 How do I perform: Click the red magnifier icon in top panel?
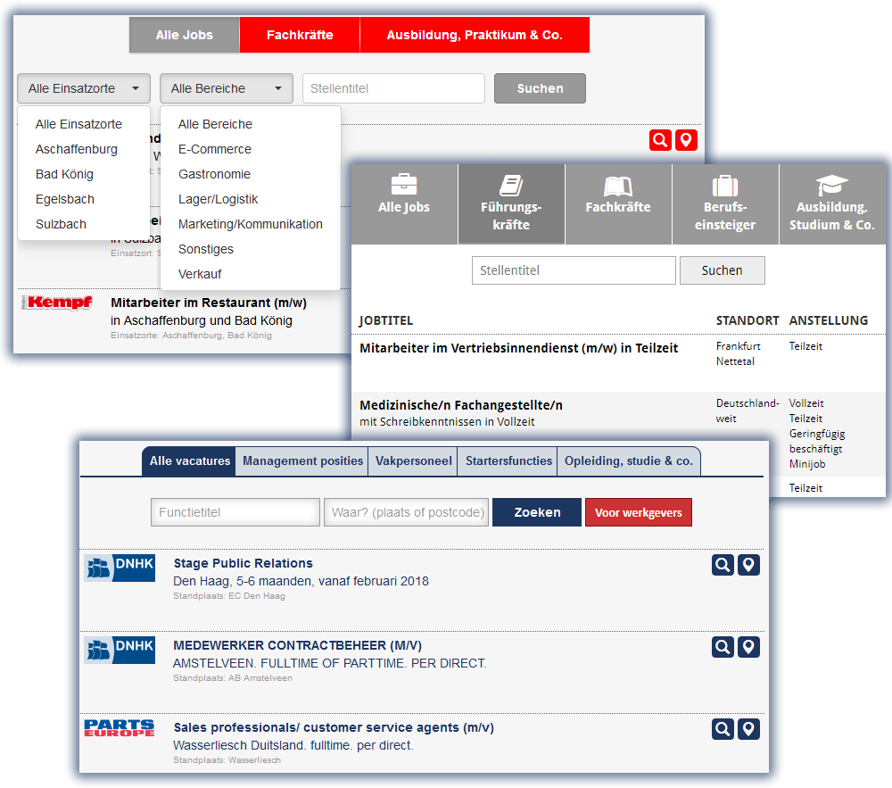(x=659, y=140)
